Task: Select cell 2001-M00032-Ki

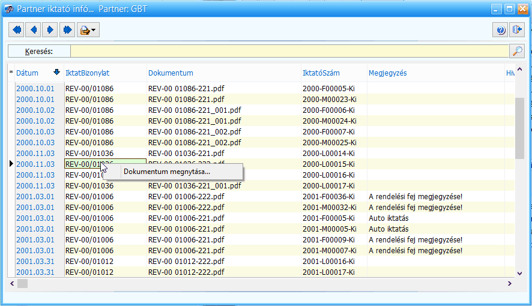Action: tap(330, 208)
